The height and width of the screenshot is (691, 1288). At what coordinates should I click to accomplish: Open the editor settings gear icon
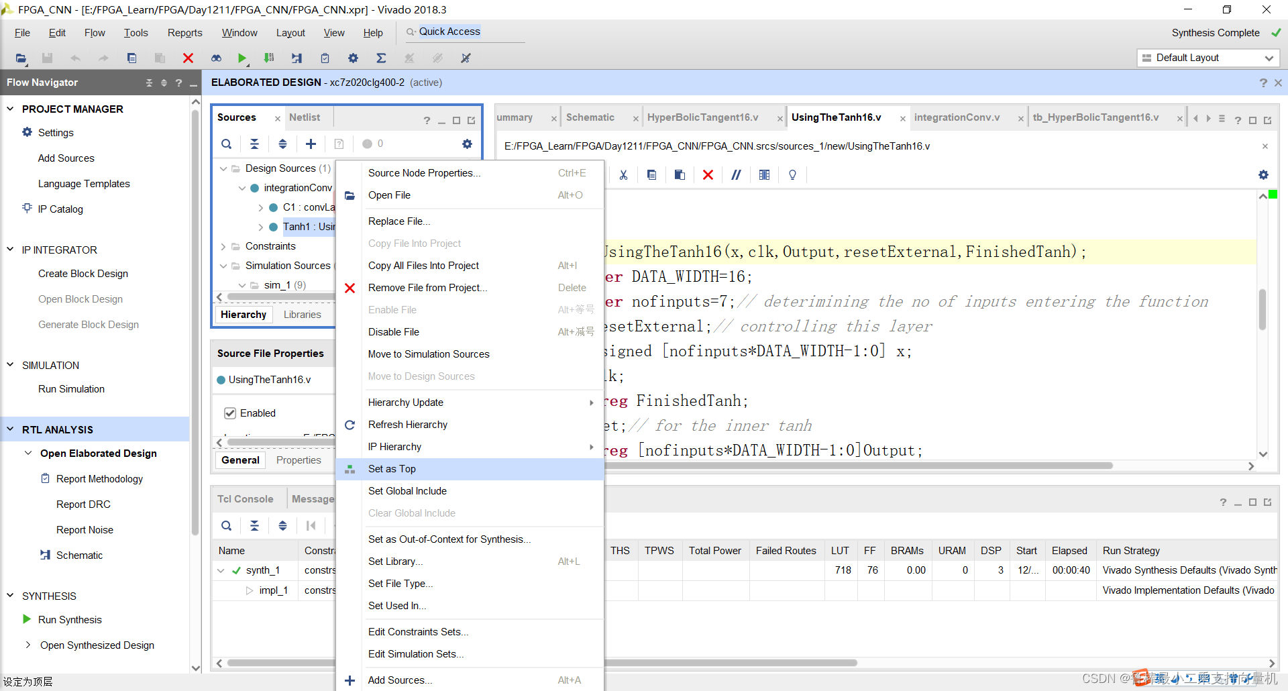(1263, 174)
